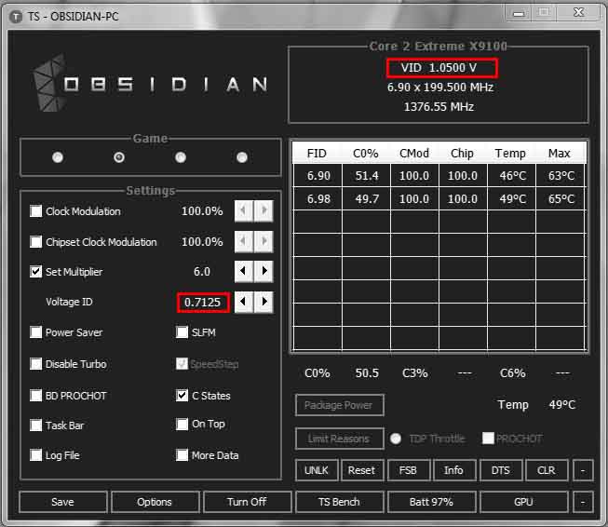Enable the BD PROCHOT checkbox
608x527 pixels.
coord(36,395)
